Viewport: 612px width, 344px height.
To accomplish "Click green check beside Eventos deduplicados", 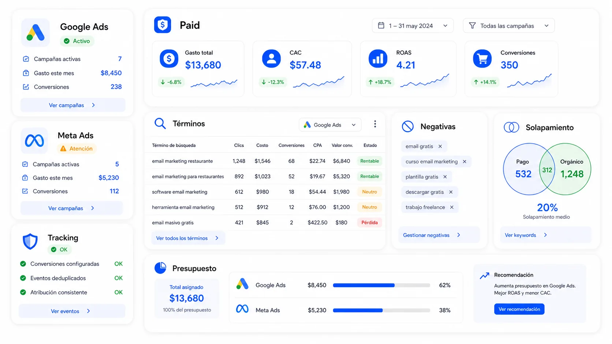I will pyautogui.click(x=23, y=278).
